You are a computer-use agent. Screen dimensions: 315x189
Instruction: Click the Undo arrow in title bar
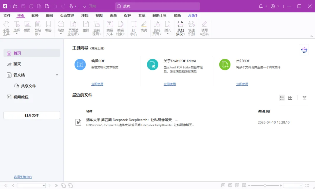(55, 6)
